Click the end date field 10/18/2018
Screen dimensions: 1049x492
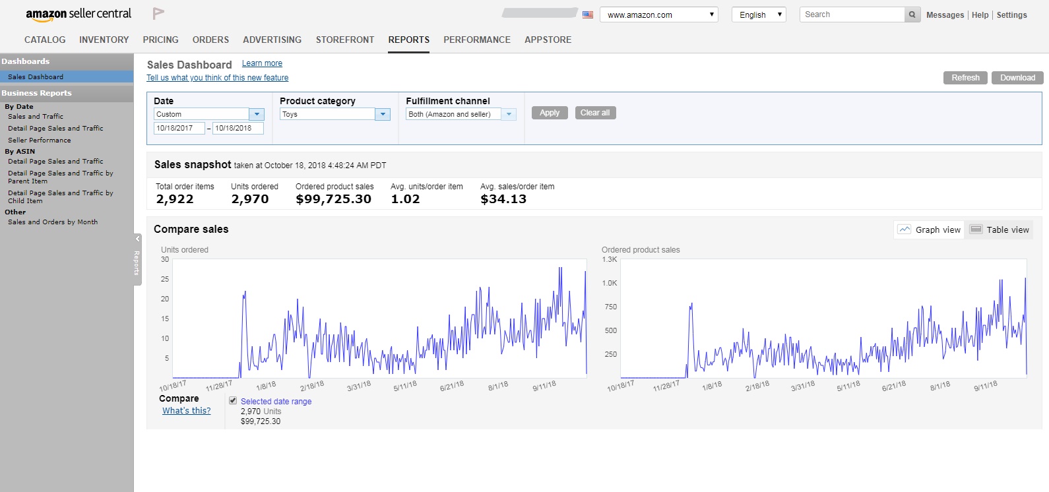point(238,128)
